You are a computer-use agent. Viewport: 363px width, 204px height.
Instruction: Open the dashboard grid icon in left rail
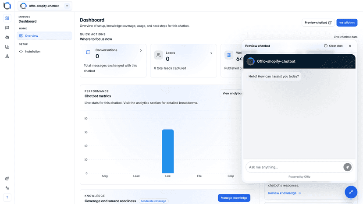(7, 18)
